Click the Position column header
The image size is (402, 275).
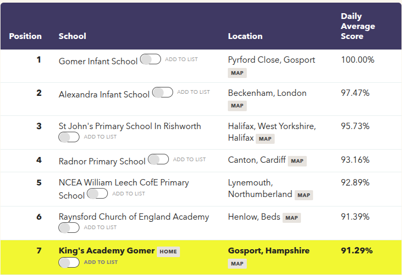pyautogui.click(x=25, y=36)
